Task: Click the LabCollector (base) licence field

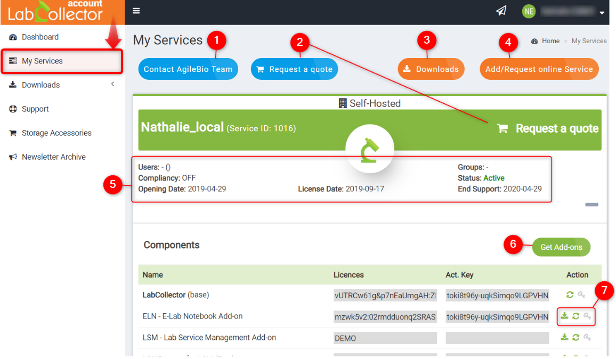Action: click(x=385, y=296)
